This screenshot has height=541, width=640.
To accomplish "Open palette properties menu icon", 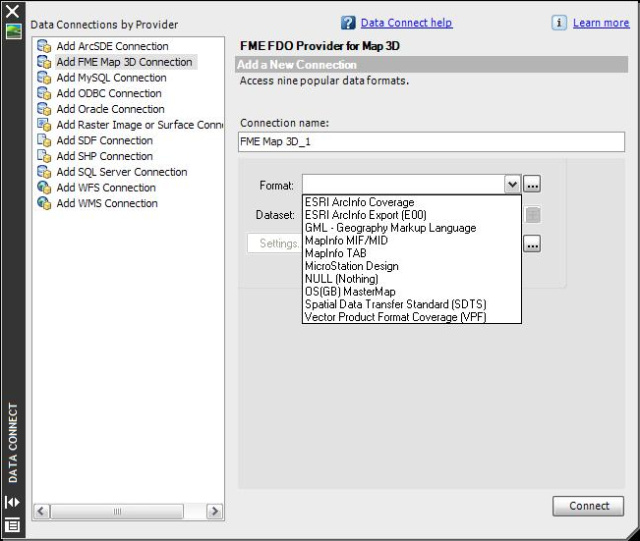I will coord(12,525).
